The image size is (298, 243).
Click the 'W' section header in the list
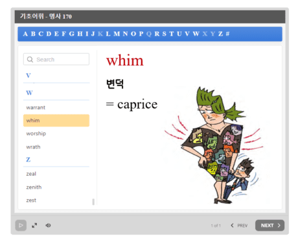(x=29, y=93)
